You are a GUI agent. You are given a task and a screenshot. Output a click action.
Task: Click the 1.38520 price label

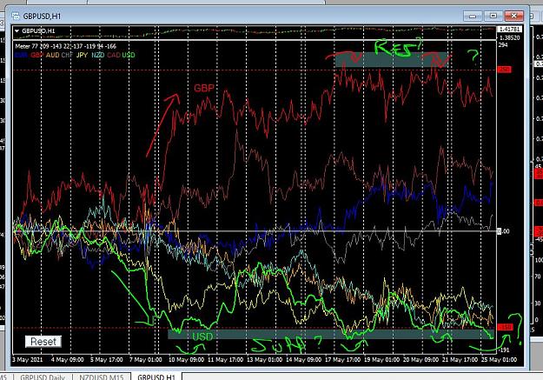(x=509, y=37)
